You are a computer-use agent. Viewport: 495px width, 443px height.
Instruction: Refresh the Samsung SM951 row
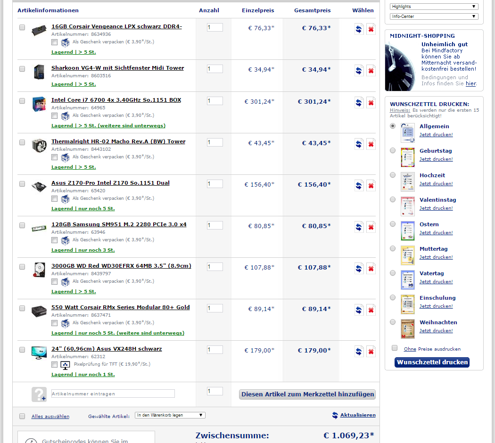coord(359,227)
